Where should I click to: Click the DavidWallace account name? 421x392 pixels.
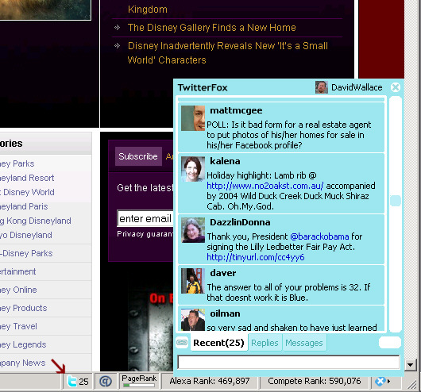(x=357, y=87)
